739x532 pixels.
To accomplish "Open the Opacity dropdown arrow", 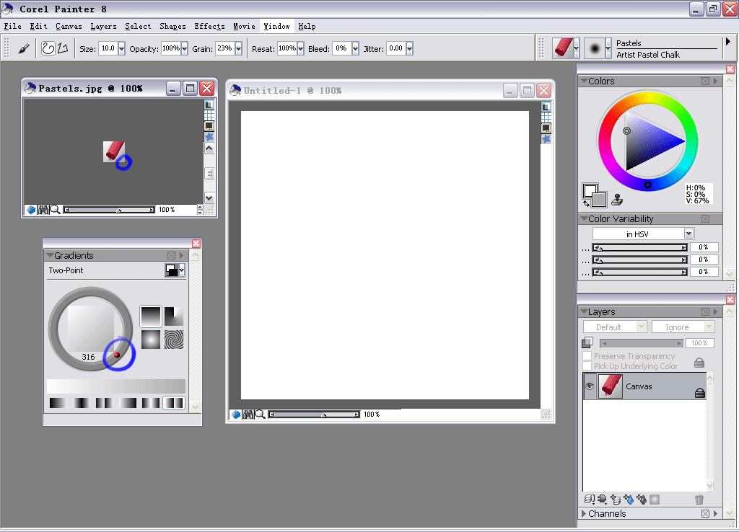I will [x=184, y=48].
